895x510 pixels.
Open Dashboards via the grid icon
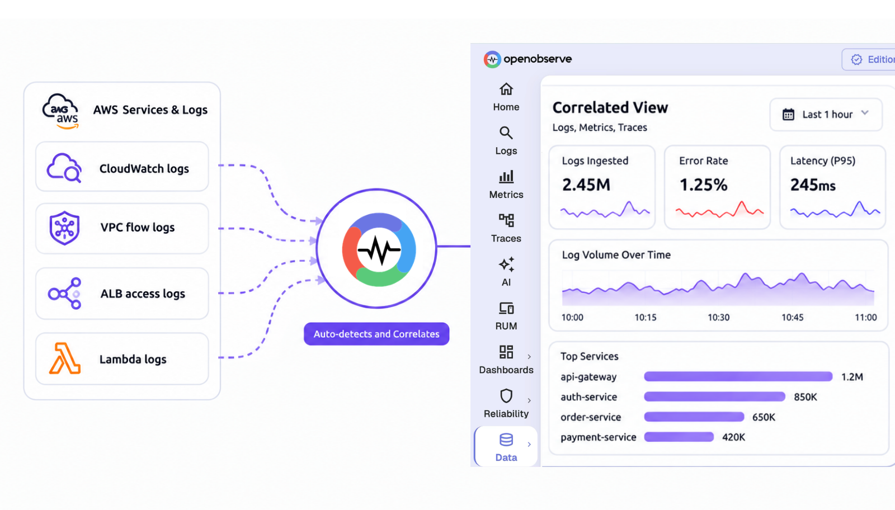click(x=506, y=352)
